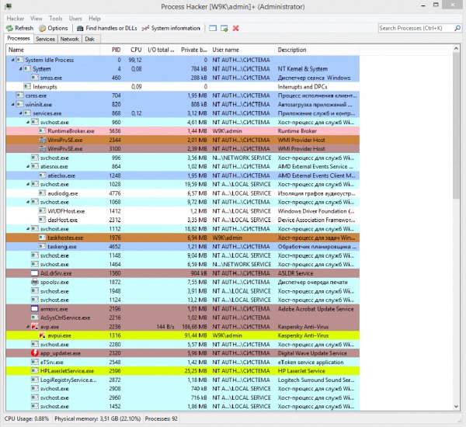Screen dimensions: 466x427
Task: Click the csrss.exe process icon
Action: 19,95
